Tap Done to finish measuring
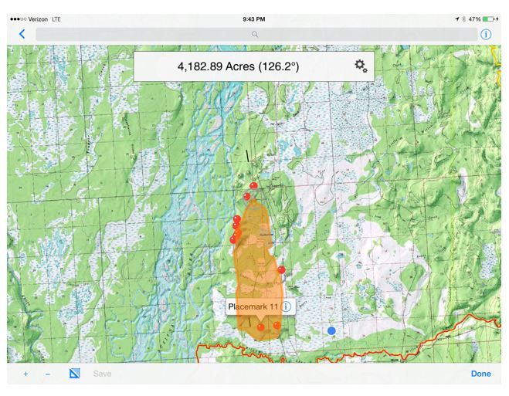The image size is (509, 396). 480,374
